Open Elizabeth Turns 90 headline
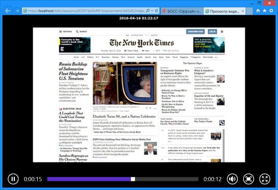This screenshot has height=190, width=278. coord(124,116)
